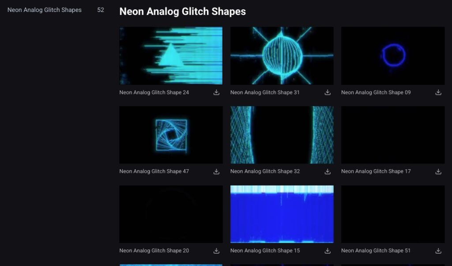Download Neon Analog Glitch Shape 15
The height and width of the screenshot is (266, 452).
(x=328, y=251)
